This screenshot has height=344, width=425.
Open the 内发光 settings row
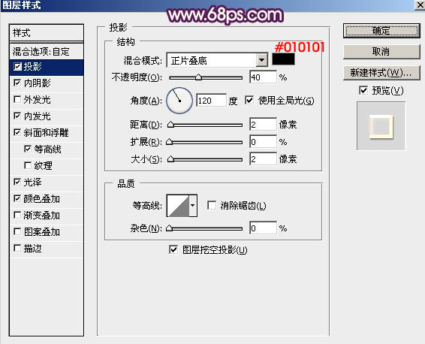(47, 116)
